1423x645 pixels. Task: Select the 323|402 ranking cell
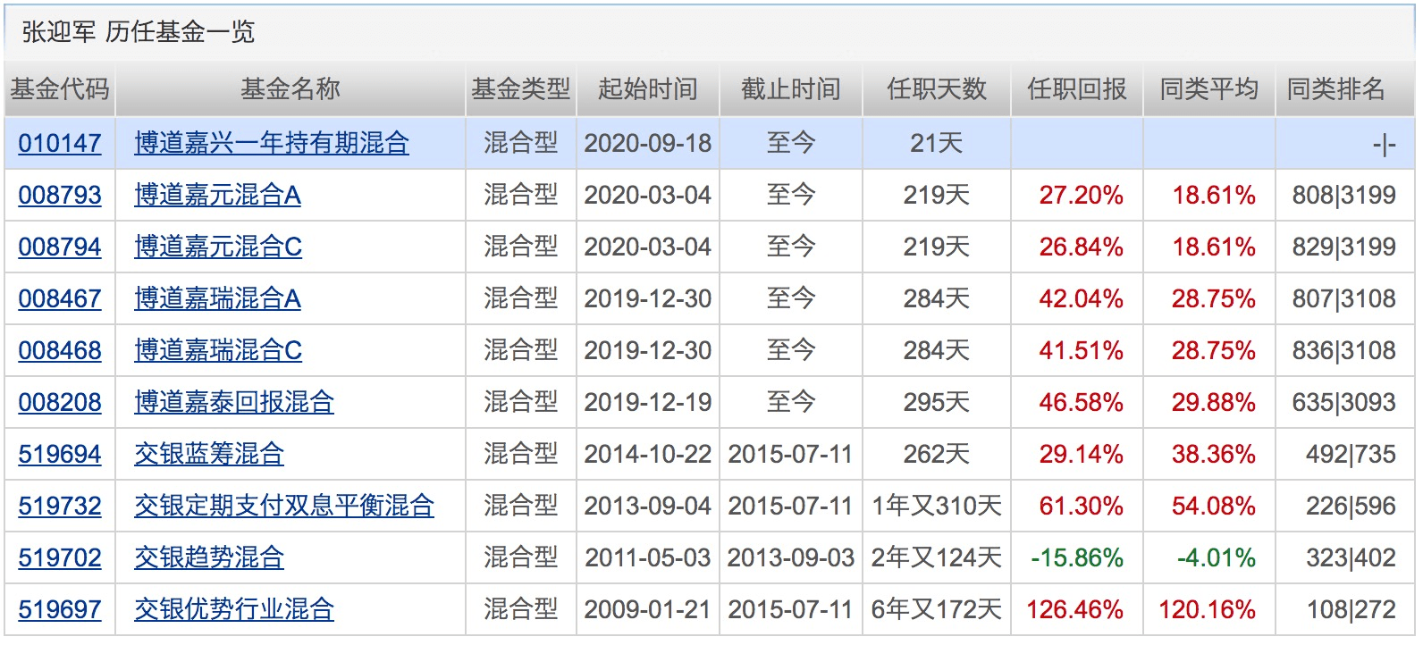1344,557
